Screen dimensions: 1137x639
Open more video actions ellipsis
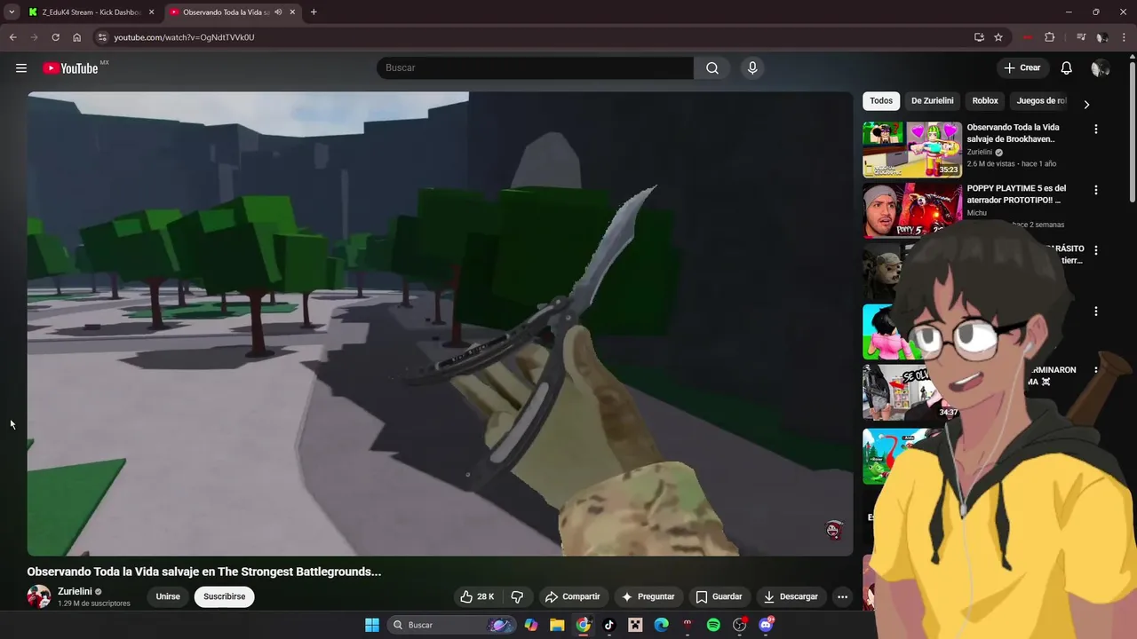click(842, 596)
